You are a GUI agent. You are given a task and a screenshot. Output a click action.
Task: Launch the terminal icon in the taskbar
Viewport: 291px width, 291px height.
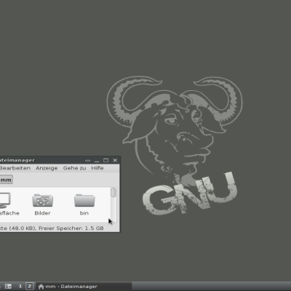click(x=8, y=287)
